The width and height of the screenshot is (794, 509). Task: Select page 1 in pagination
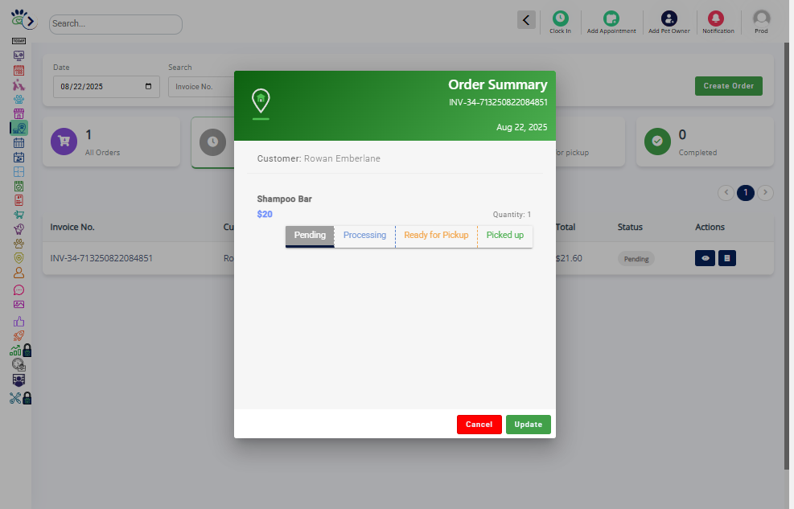(x=746, y=192)
